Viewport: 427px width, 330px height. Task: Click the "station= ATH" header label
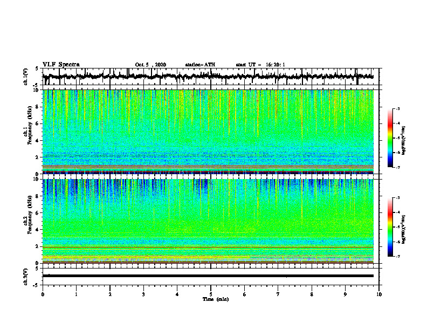pyautogui.click(x=200, y=65)
